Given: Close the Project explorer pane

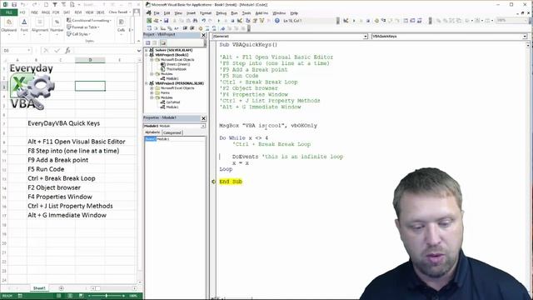Looking at the screenshot, I should [203, 35].
